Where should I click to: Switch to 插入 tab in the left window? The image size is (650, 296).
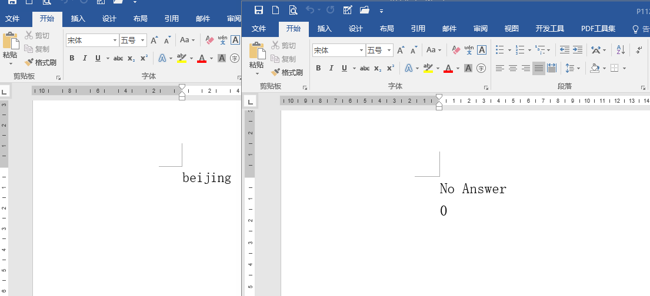point(78,19)
